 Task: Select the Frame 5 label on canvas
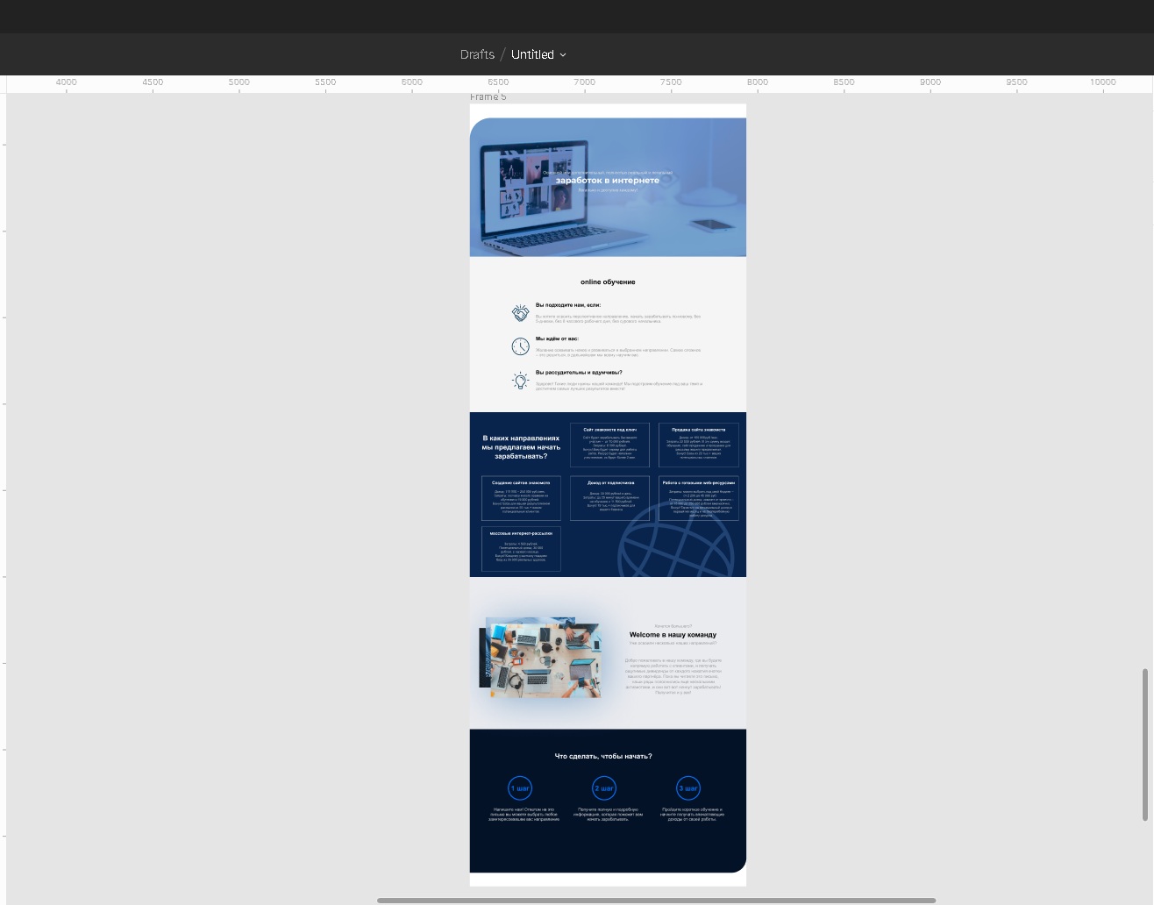[x=488, y=97]
